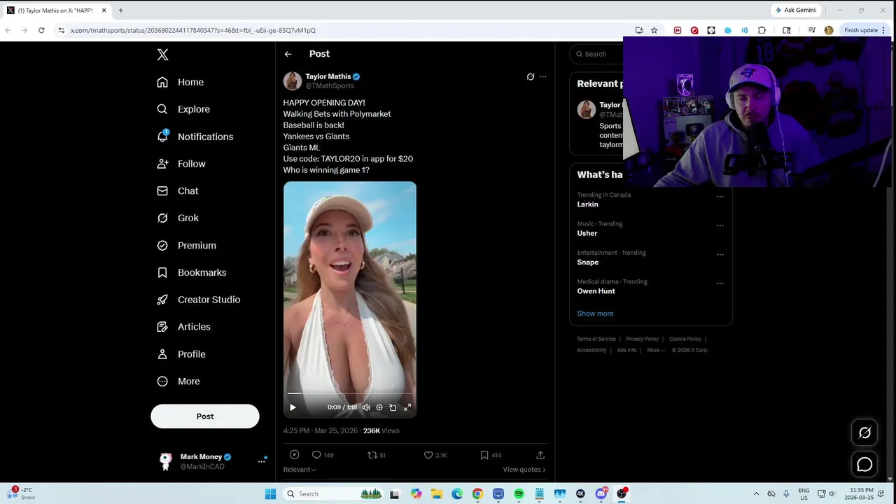
Task: Like the post with the heart
Action: click(x=428, y=455)
